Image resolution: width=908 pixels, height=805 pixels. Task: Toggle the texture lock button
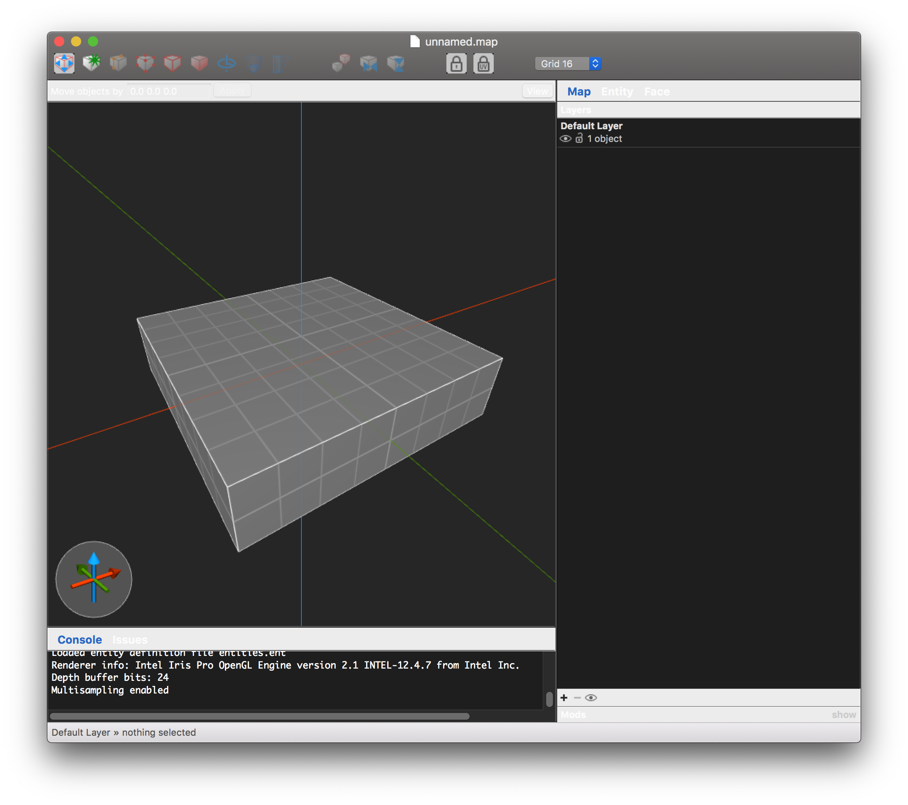456,63
